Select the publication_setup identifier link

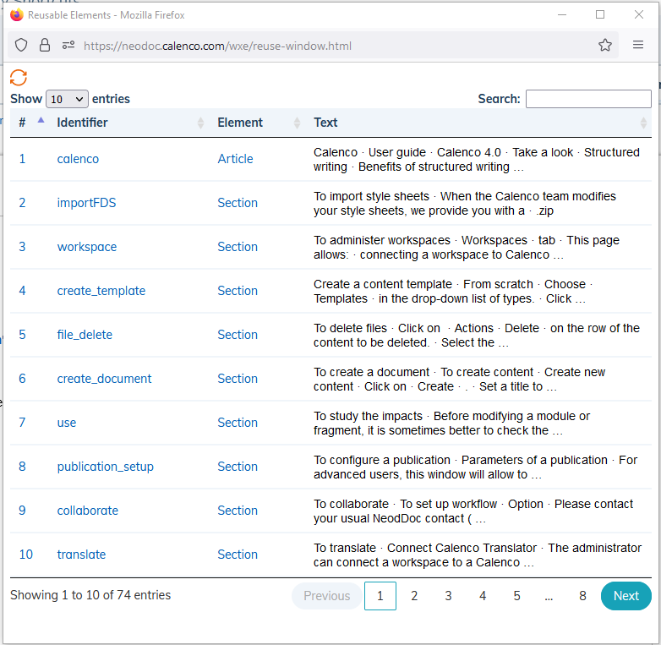pos(106,467)
